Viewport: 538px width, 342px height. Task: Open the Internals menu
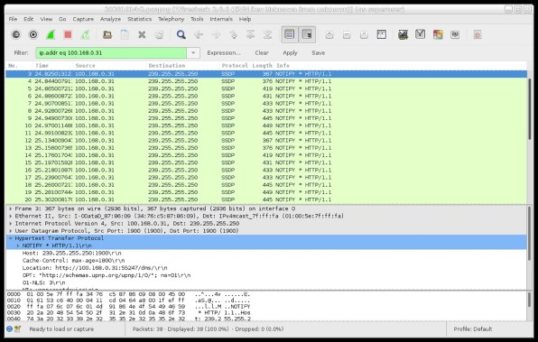coord(221,19)
